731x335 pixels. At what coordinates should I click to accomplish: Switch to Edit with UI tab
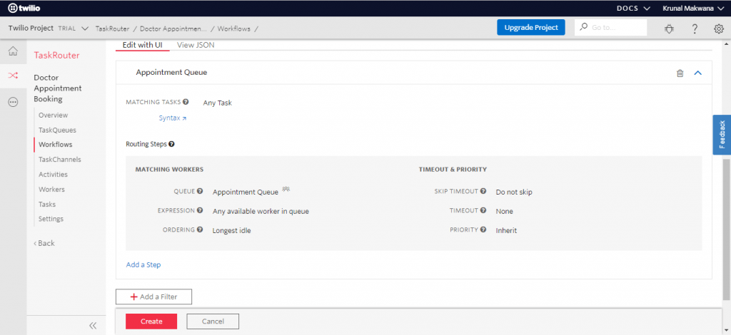tap(142, 45)
